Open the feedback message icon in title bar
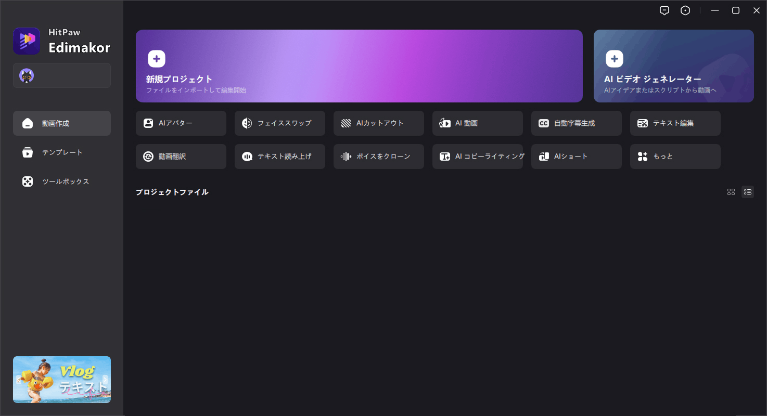This screenshot has width=767, height=416. 664,10
